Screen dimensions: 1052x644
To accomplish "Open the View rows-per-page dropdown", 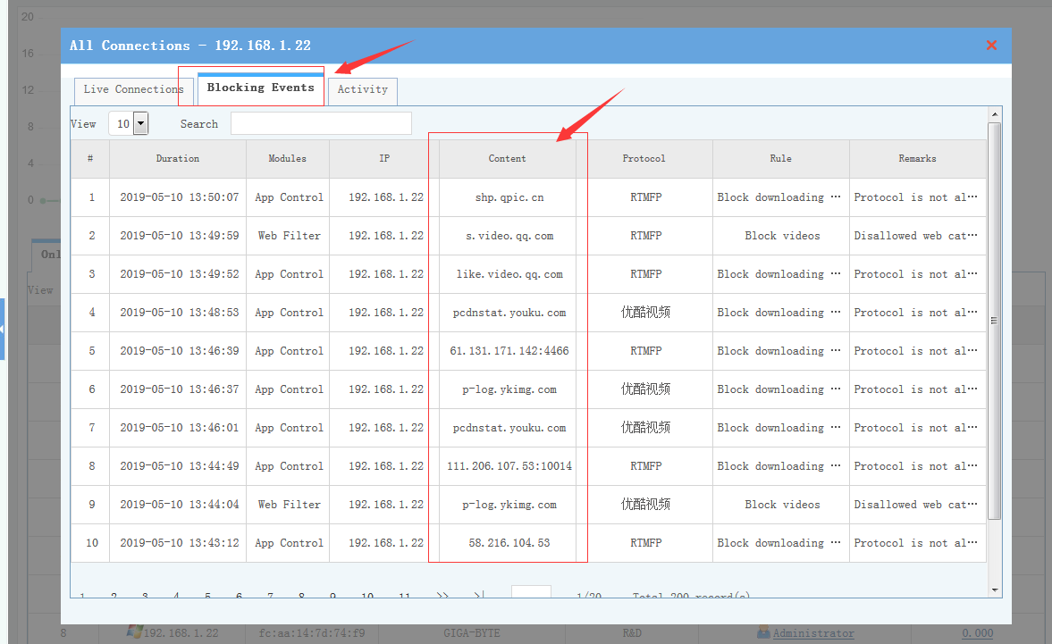I will [x=140, y=123].
